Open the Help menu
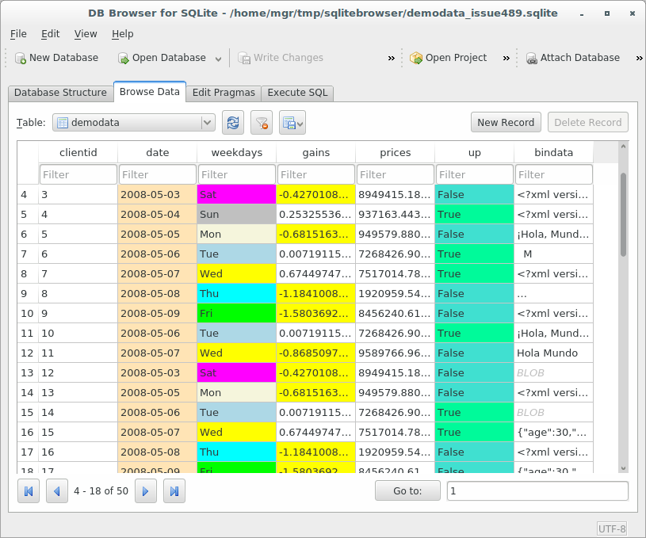Image resolution: width=646 pixels, height=538 pixels. pyautogui.click(x=122, y=34)
